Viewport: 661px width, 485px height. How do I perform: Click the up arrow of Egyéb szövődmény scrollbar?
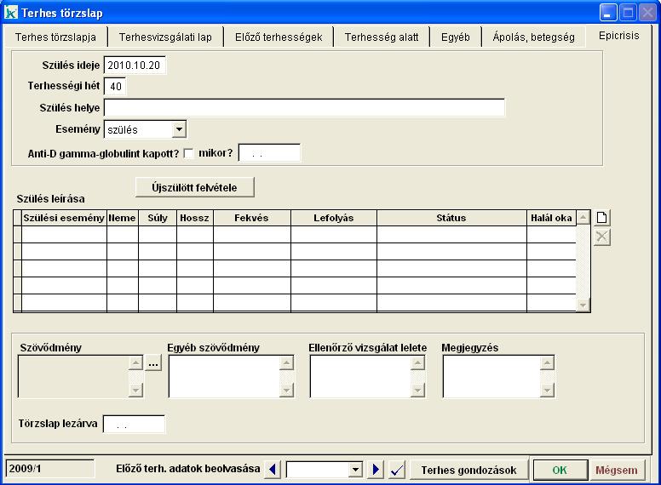(286, 363)
